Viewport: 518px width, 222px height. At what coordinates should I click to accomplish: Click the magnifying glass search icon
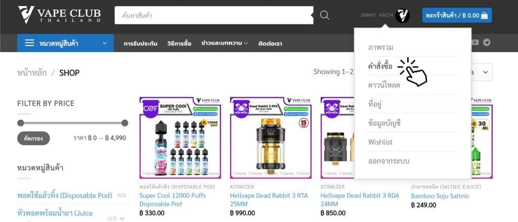click(324, 15)
